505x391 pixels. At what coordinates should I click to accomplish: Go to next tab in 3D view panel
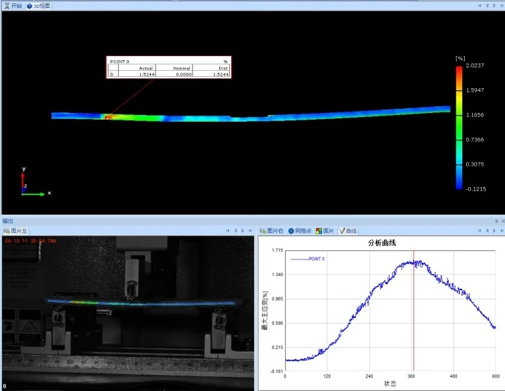[x=494, y=5]
